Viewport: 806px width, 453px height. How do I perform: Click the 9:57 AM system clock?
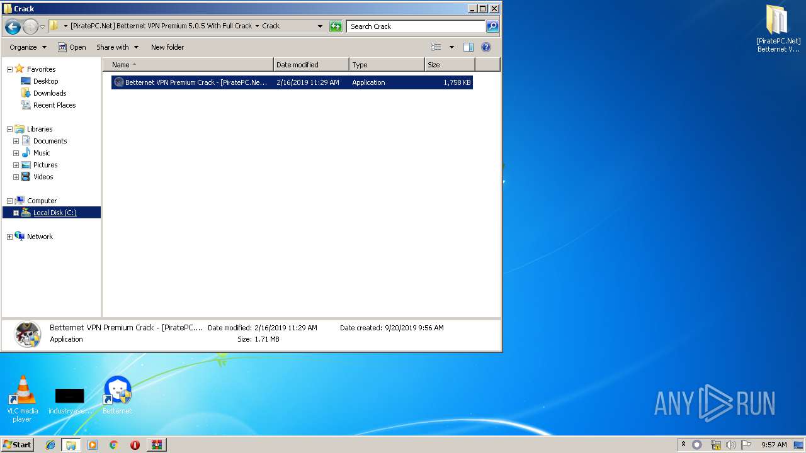774,445
